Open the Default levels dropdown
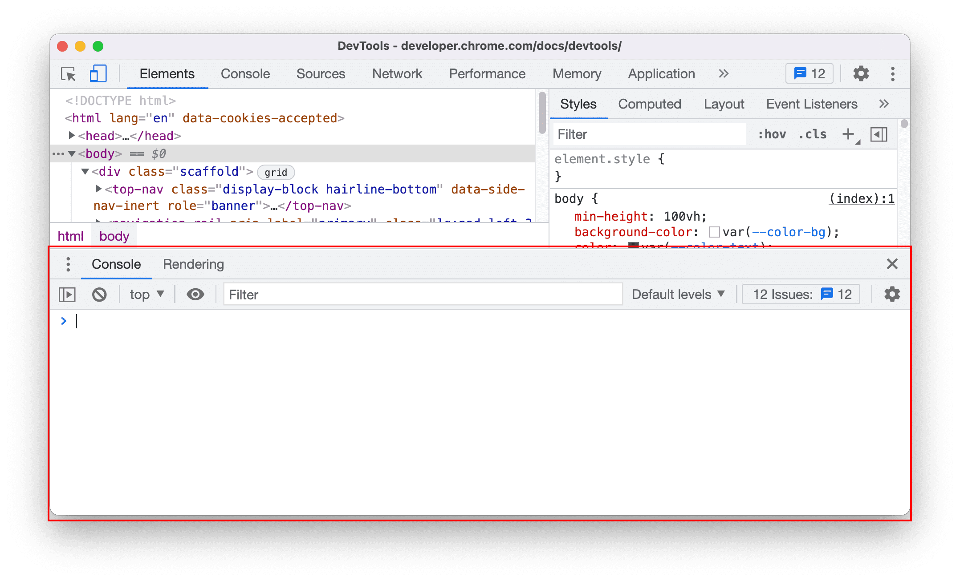 pos(678,295)
